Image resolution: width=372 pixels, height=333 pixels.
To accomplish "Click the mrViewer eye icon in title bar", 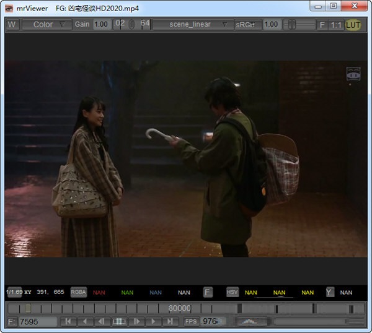I will click(x=9, y=9).
